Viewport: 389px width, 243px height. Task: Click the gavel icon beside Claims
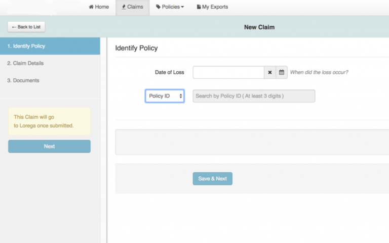(x=124, y=7)
